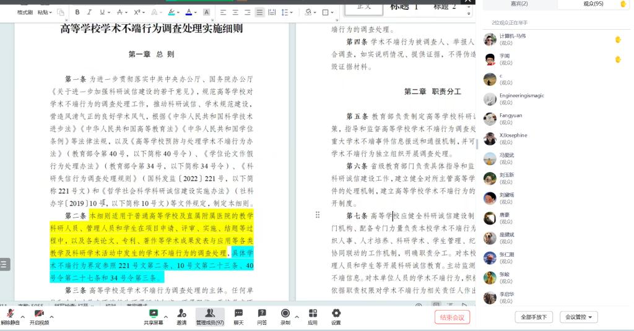Apply superscript formatting
634x331 pixels.
tap(137, 12)
